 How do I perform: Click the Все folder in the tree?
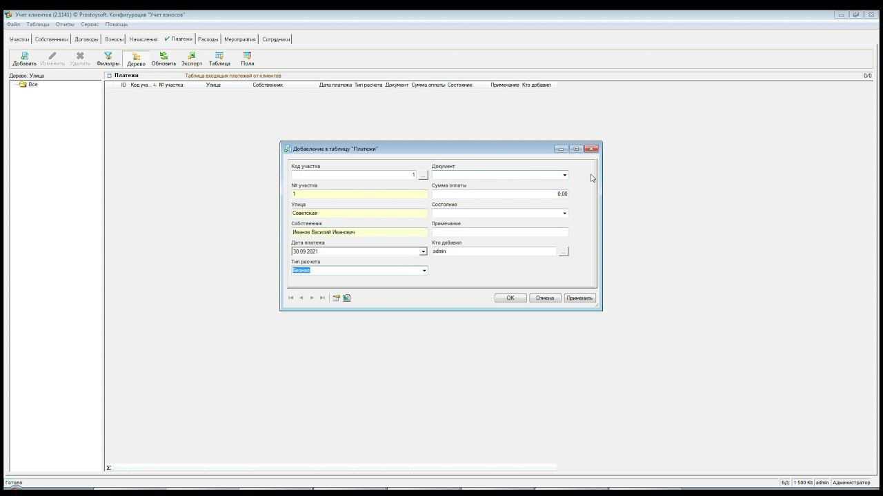28,84
